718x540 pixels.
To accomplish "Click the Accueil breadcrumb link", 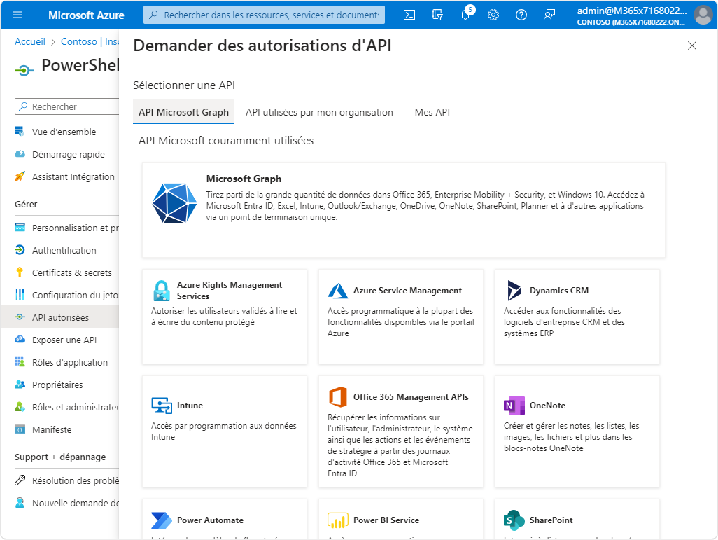I will pos(30,42).
